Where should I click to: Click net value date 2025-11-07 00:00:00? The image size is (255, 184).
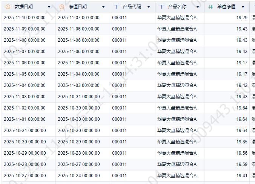tap(78, 18)
